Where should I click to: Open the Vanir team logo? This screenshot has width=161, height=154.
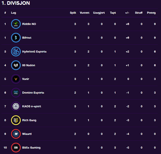16,79
